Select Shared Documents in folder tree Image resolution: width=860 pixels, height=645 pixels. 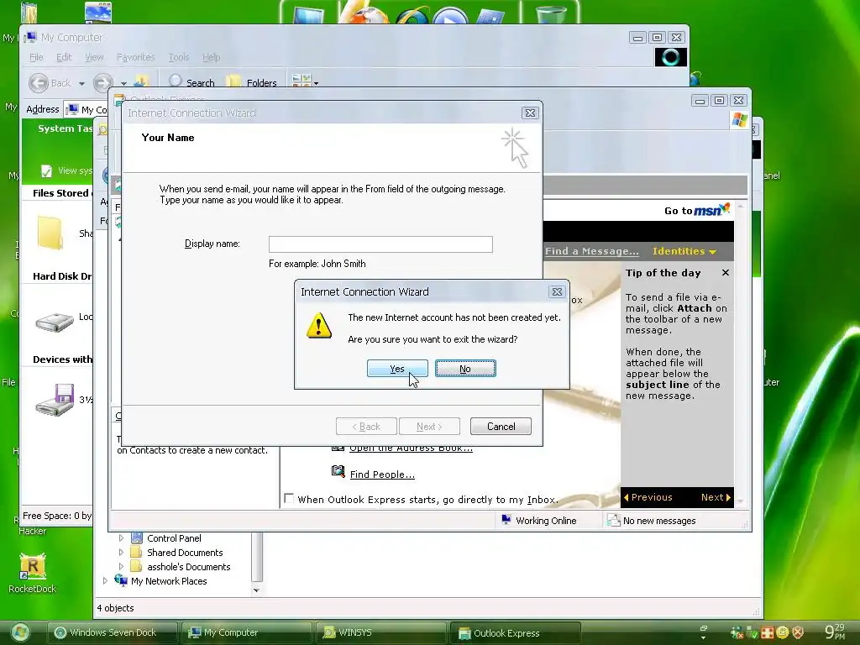(185, 553)
